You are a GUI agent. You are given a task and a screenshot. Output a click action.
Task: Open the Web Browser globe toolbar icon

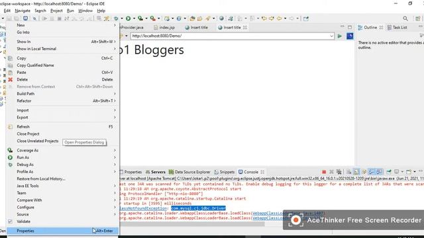[221, 19]
